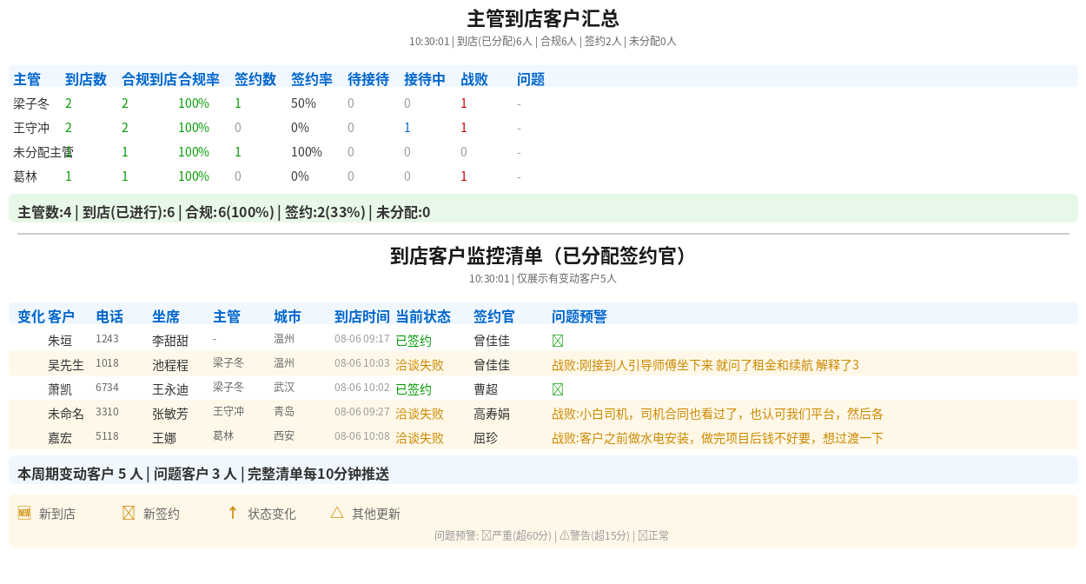Image resolution: width=1086 pixels, height=584 pixels.
Task: Click the arrival time 08-06 09:27
Action: tap(362, 412)
